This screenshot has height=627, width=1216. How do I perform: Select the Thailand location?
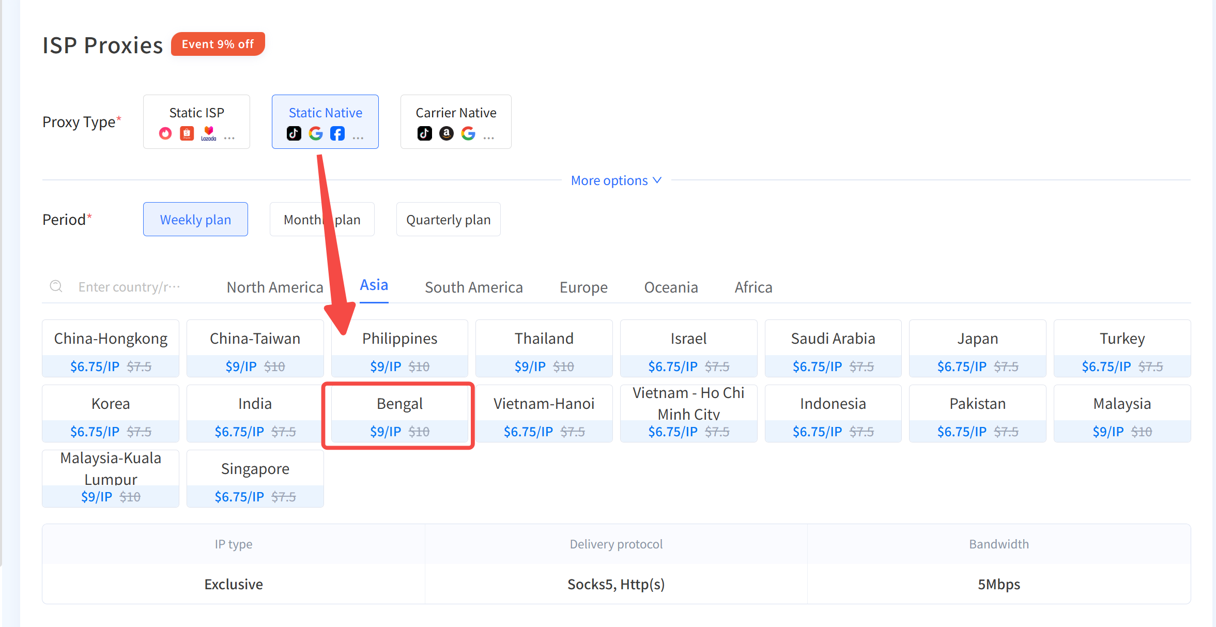tap(544, 348)
